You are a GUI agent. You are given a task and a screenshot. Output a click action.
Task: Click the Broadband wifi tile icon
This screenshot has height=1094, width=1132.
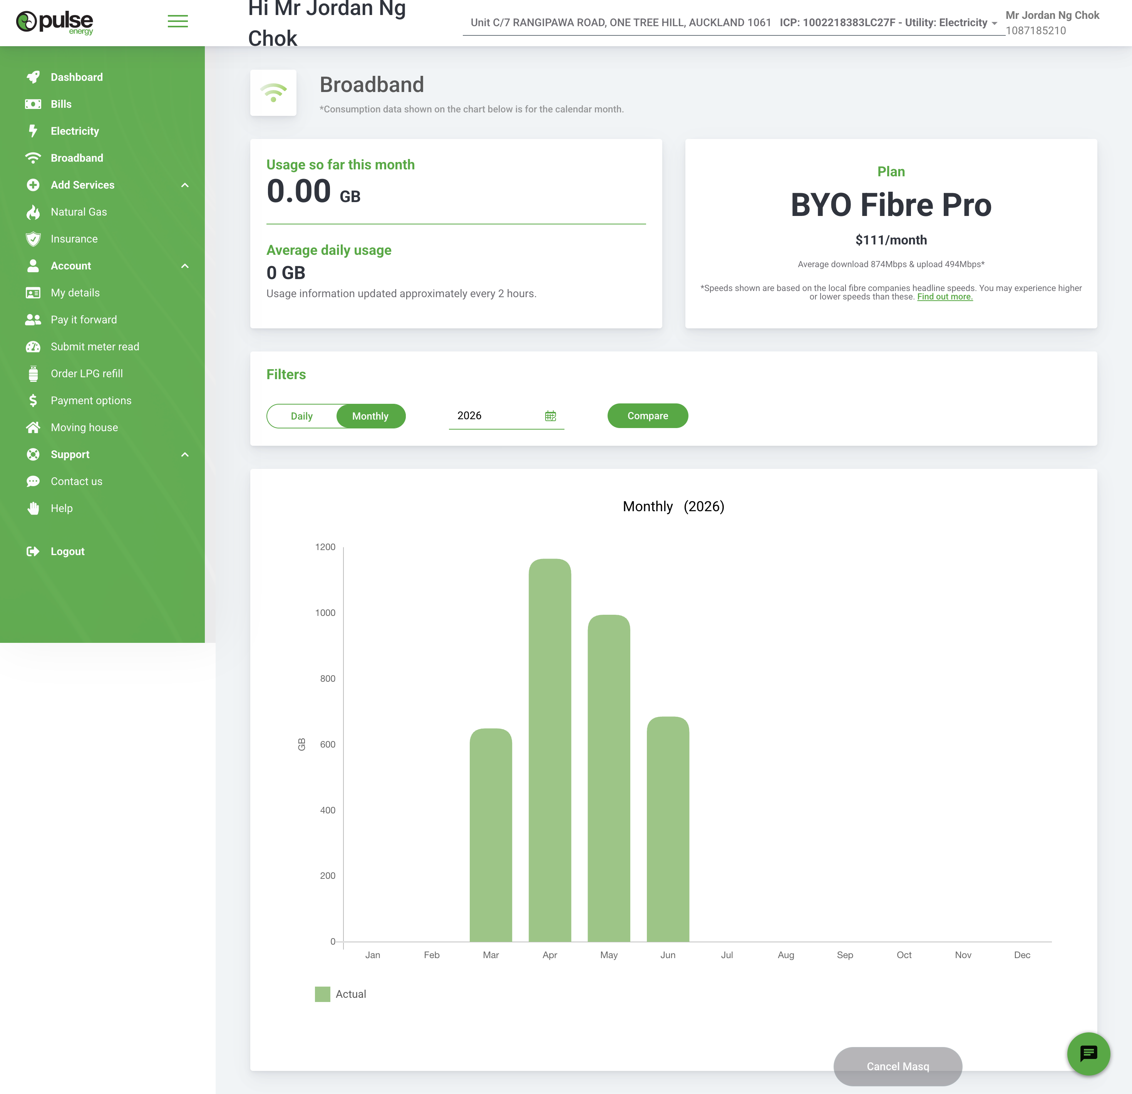(x=273, y=93)
